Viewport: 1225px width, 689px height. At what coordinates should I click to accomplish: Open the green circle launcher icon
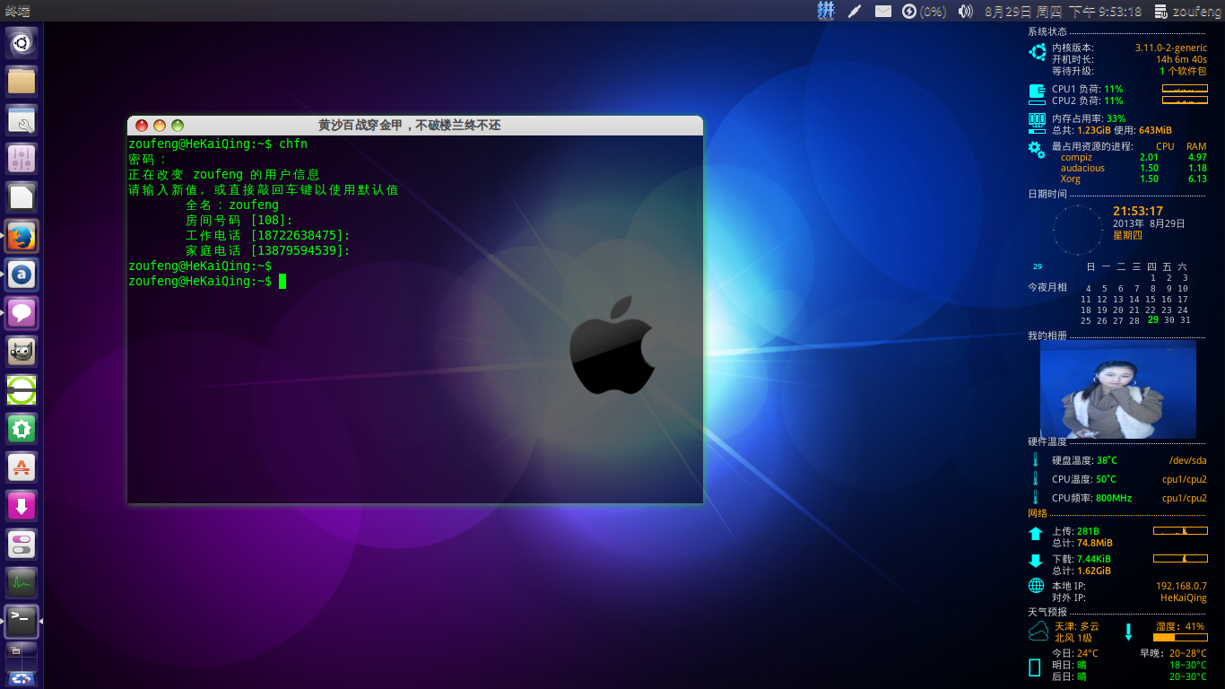[22, 390]
